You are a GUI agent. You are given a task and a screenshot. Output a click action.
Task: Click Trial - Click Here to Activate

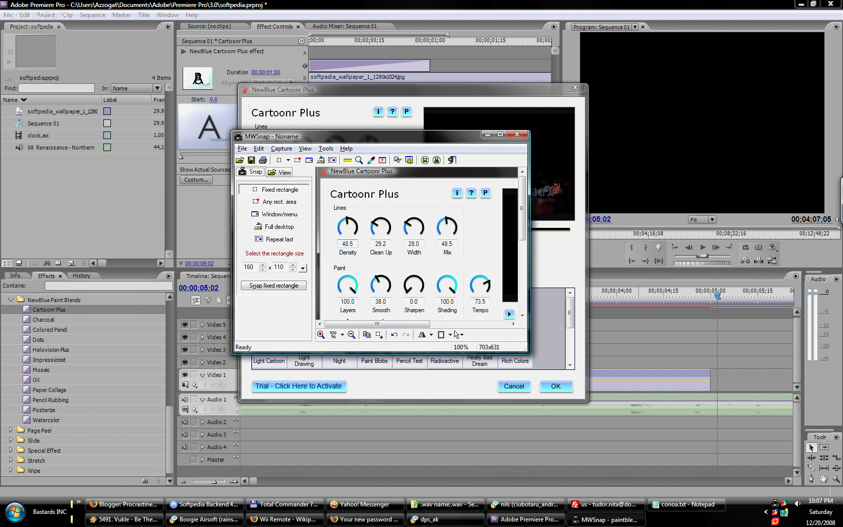(x=299, y=386)
